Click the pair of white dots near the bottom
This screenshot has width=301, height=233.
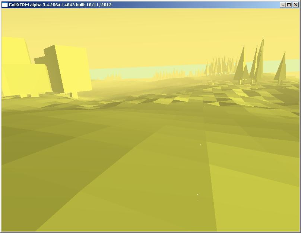197,197
